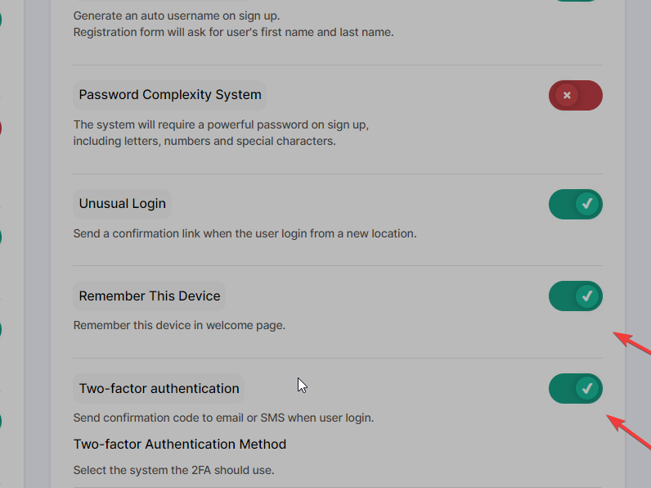Click the Remember This Device label

click(150, 296)
